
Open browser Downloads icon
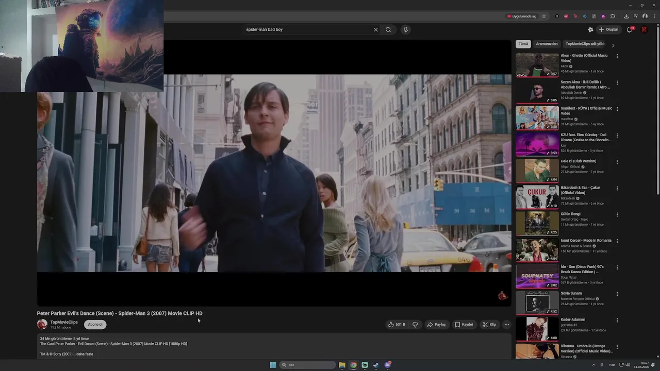coord(626,16)
